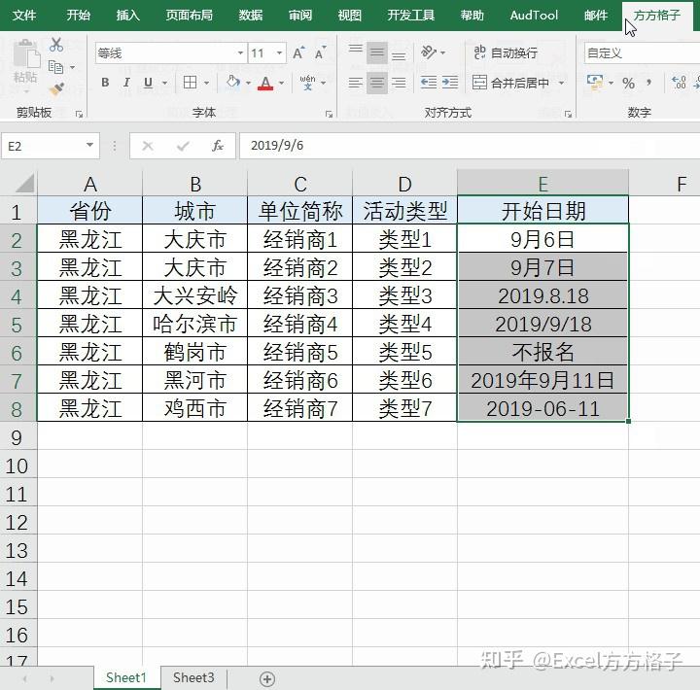Open clipboard group dialog launcher
Image resolution: width=700 pixels, height=690 pixels.
coord(79,115)
